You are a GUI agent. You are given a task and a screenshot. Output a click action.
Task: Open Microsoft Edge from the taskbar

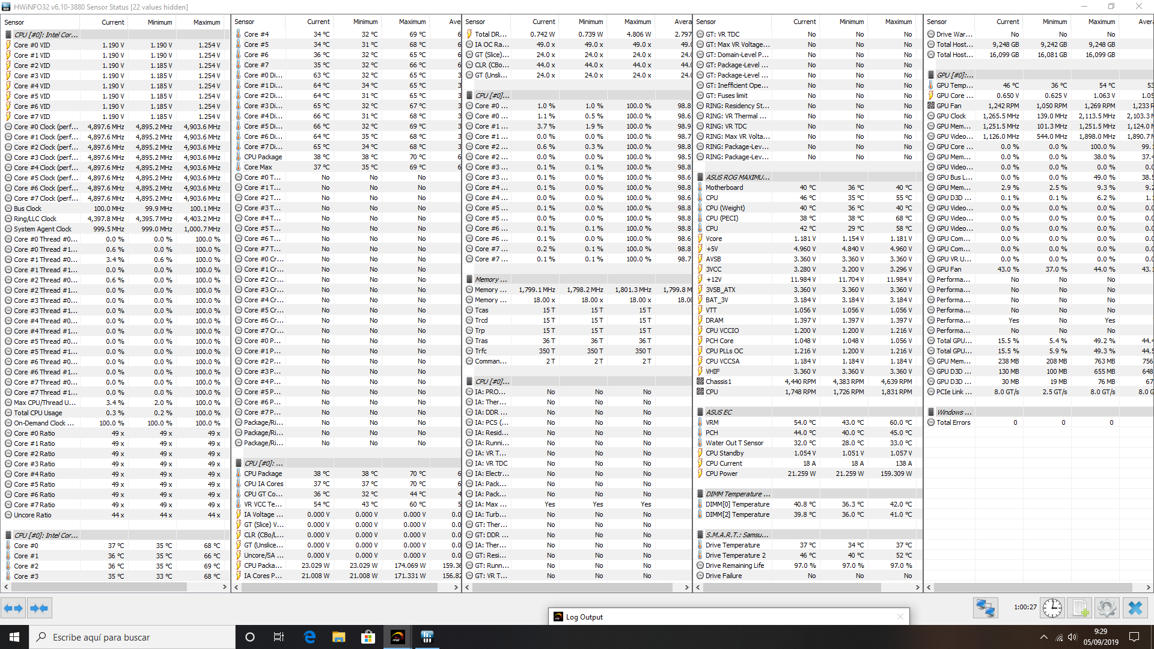(310, 637)
